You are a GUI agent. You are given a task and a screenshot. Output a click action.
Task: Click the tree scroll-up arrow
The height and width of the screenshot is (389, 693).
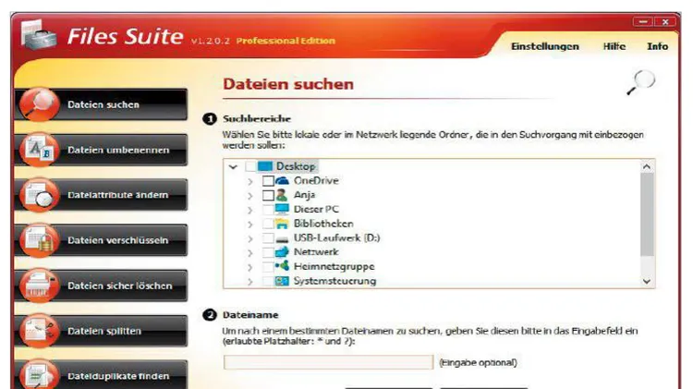coord(647,166)
